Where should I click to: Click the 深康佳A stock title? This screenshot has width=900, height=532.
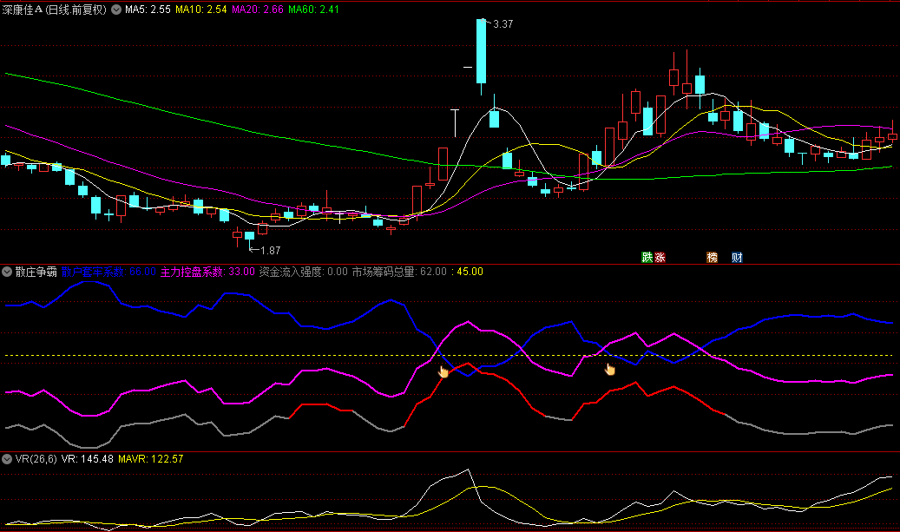pos(30,10)
